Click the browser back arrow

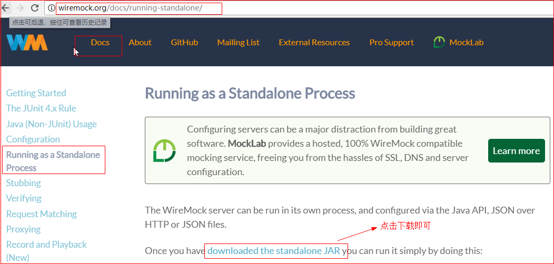[x=6, y=7]
